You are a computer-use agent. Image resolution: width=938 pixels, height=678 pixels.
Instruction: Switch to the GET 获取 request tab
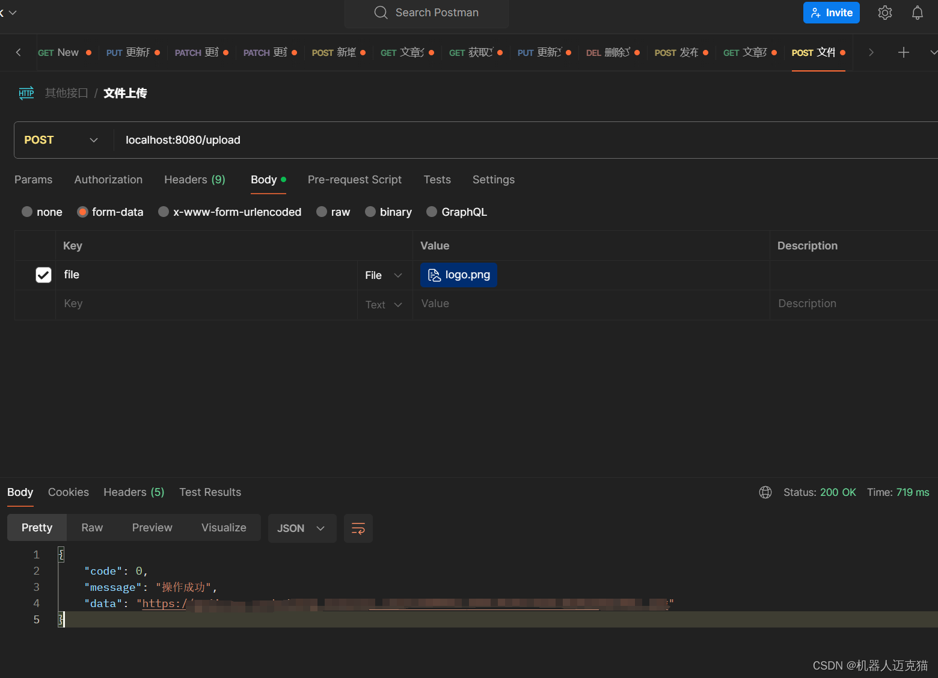[x=476, y=52]
